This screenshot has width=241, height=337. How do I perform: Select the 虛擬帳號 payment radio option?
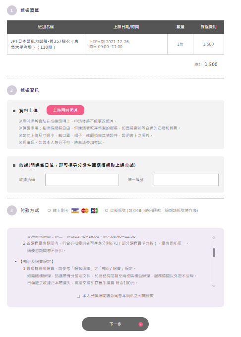pyautogui.click(x=106, y=210)
